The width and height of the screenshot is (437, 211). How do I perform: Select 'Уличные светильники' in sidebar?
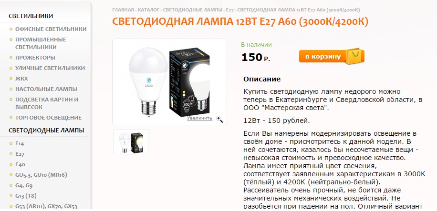tap(50, 68)
